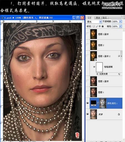The width and height of the screenshot is (125, 142).
Task: Open the Layers panel flyout menu icon
Action: [124, 18]
